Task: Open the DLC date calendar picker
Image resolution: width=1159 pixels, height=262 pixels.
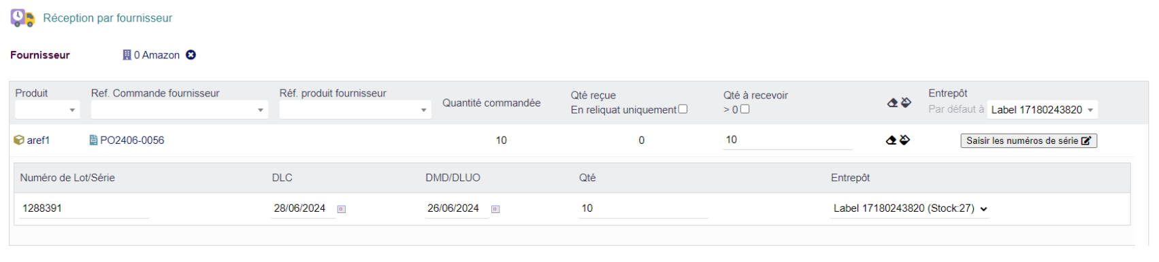Action: coord(342,209)
